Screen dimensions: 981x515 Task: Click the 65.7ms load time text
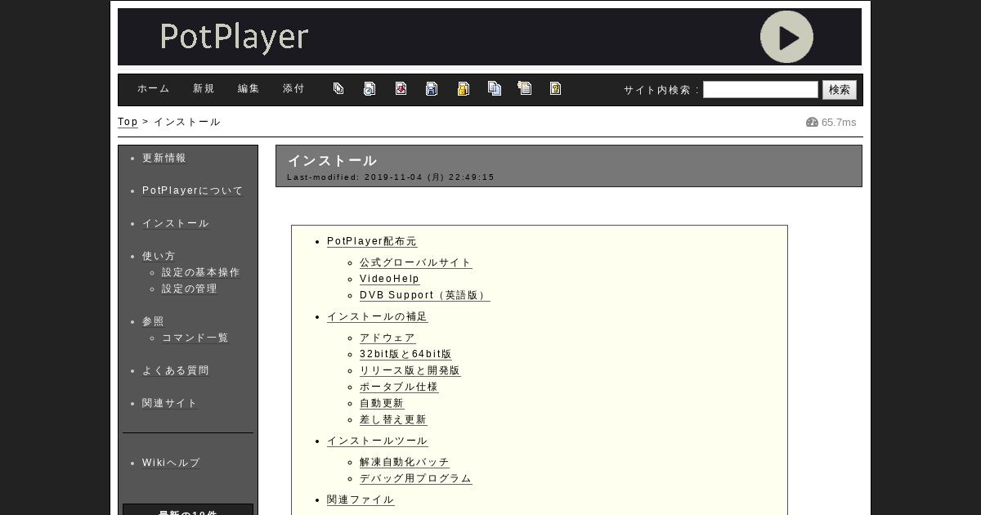pyautogui.click(x=839, y=122)
